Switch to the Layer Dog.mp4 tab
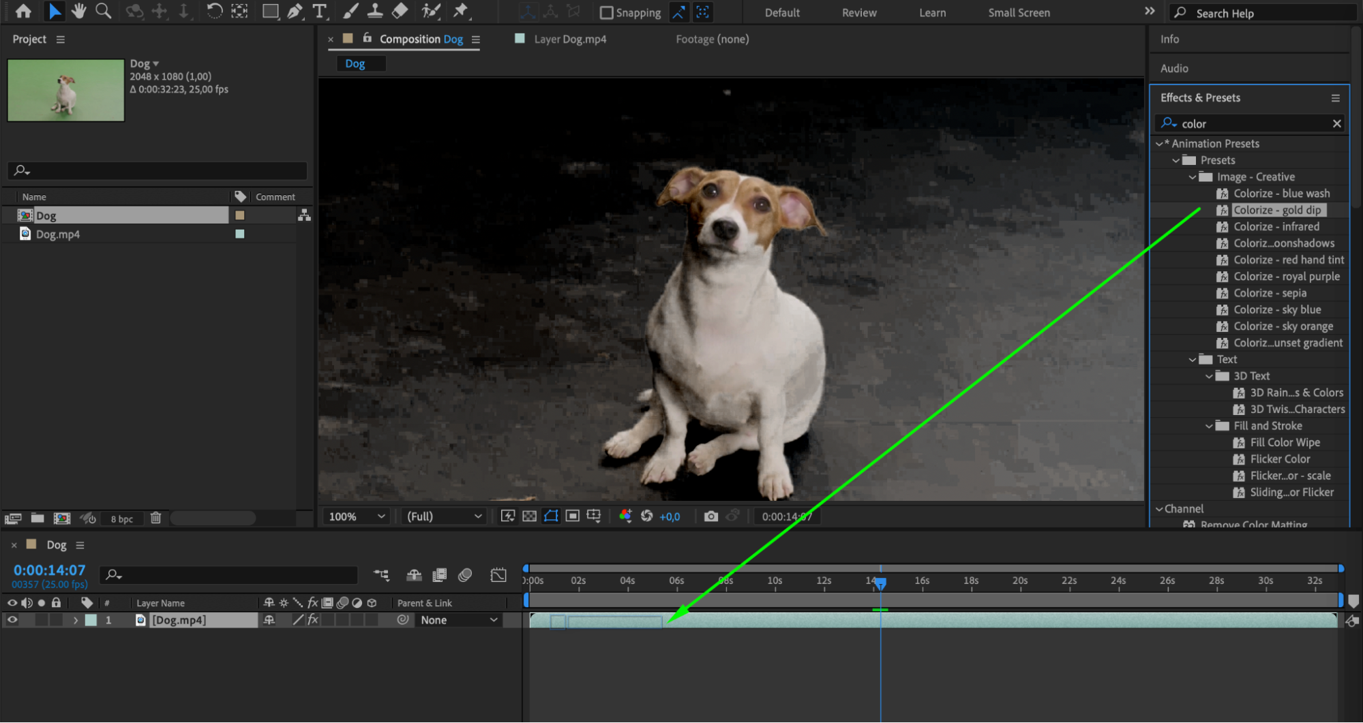 [569, 40]
